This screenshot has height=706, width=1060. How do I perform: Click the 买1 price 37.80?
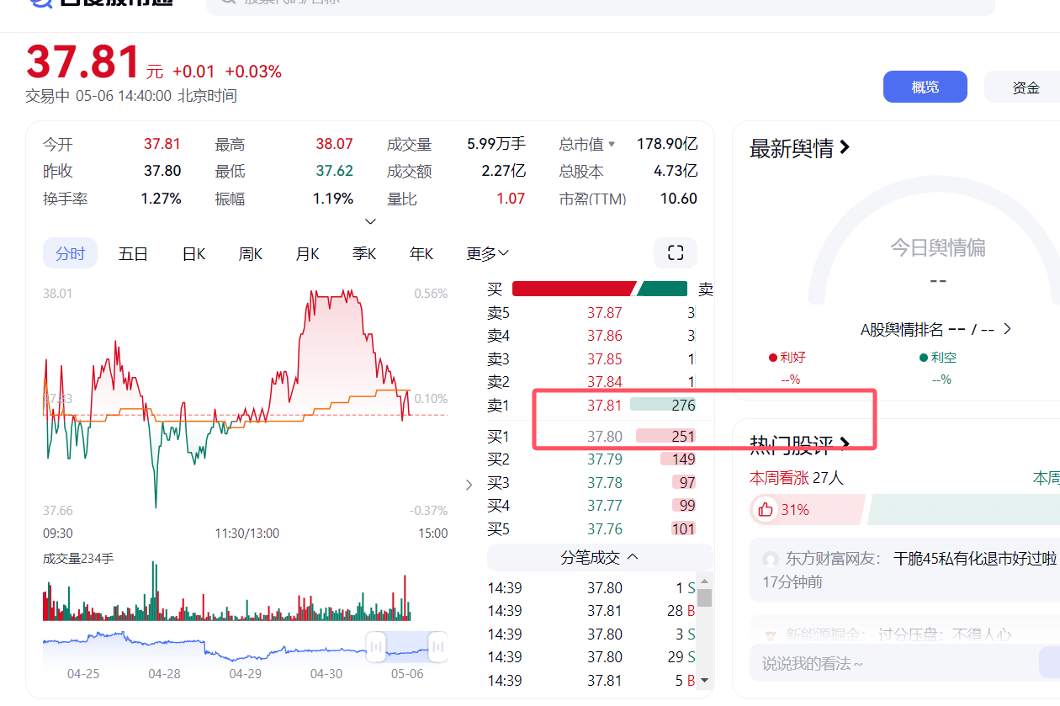tap(604, 436)
